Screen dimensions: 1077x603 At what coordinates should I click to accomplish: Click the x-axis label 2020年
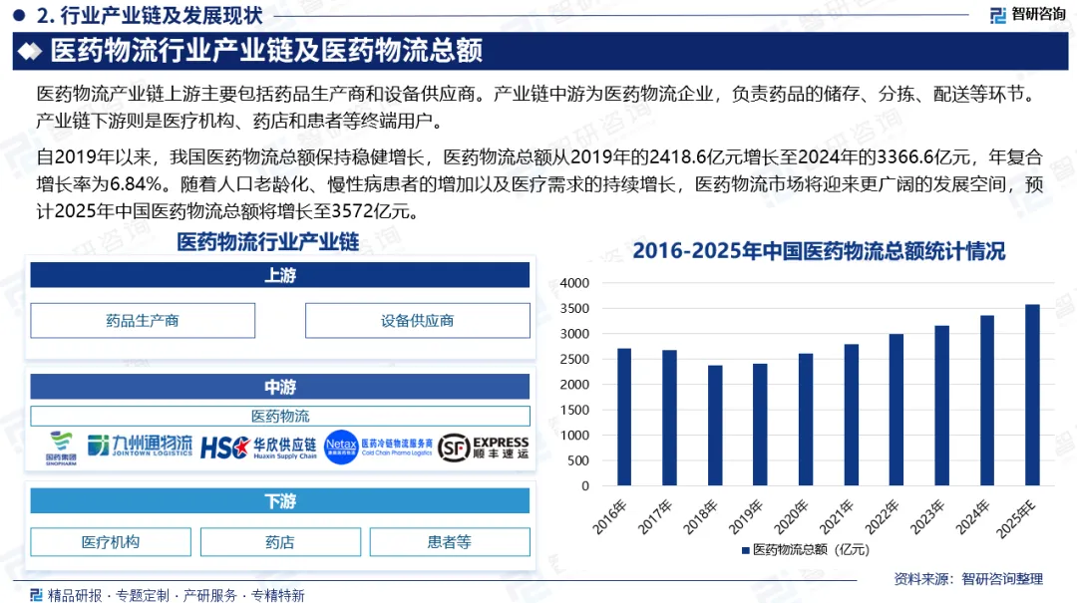[791, 517]
